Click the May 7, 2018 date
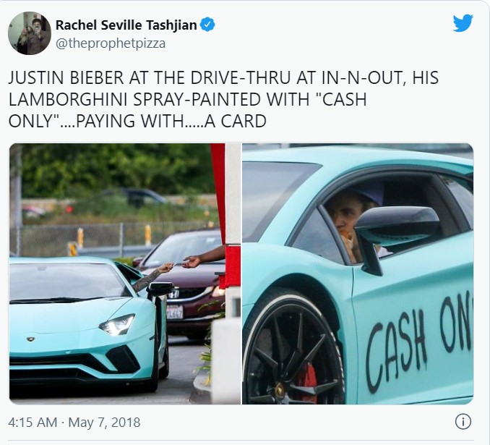Viewport: 490px width, 445px height. point(104,422)
